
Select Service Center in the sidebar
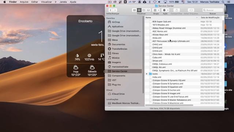click(124, 71)
